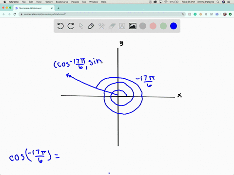
Task: Open the Siri icon in menu bar
Action: [224, 2]
